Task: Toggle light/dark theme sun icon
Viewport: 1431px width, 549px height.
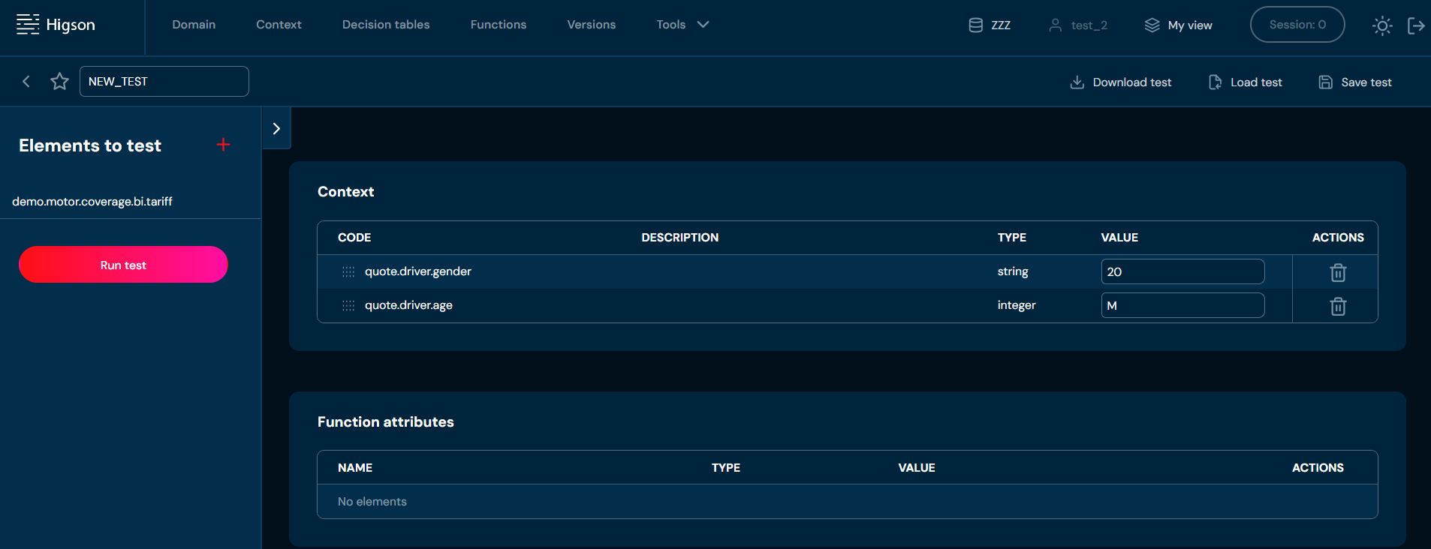Action: coord(1381,25)
